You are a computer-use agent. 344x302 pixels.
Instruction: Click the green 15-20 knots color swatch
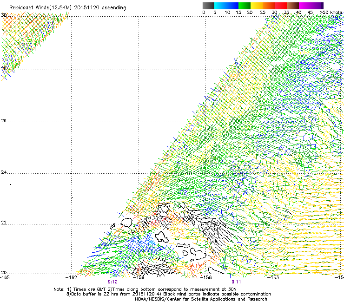[245, 6]
